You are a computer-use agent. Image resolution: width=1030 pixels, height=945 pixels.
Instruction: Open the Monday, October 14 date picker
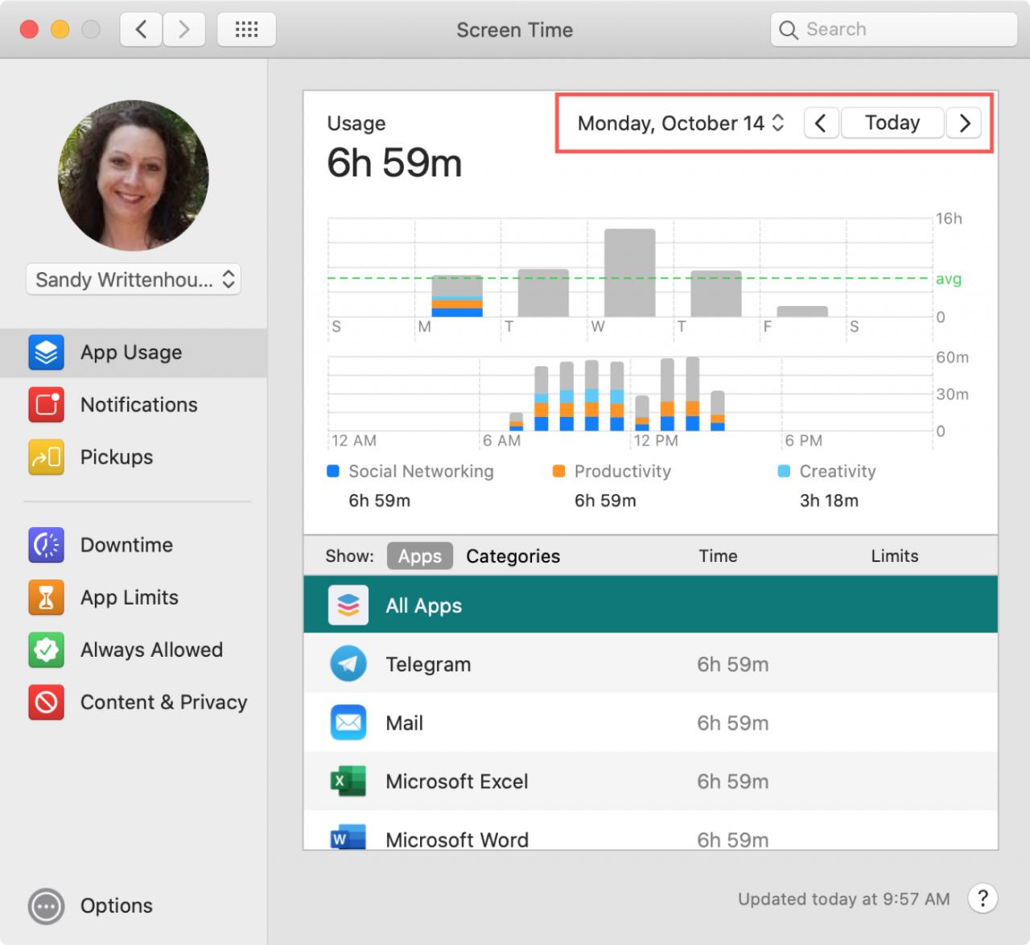681,123
